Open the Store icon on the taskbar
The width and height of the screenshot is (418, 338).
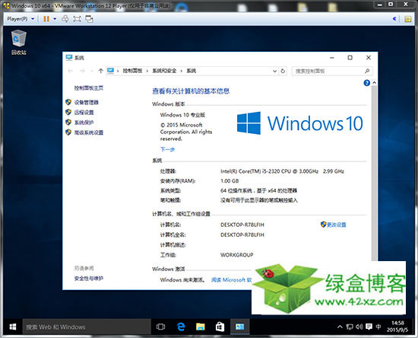click(220, 327)
